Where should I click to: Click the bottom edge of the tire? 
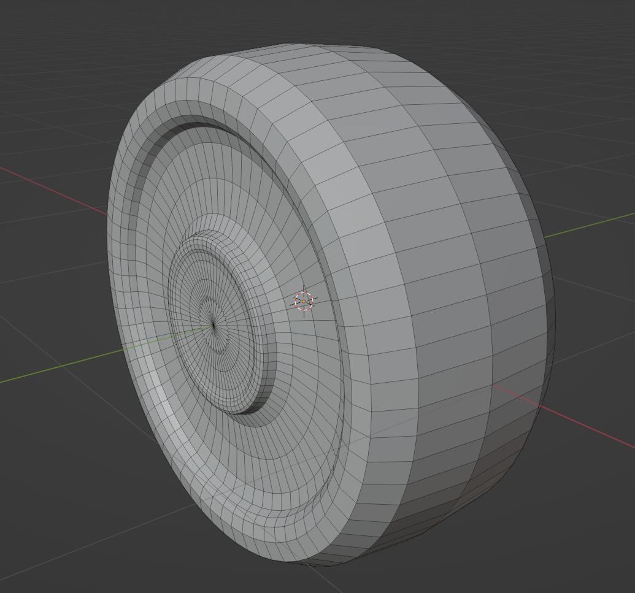click(344, 561)
